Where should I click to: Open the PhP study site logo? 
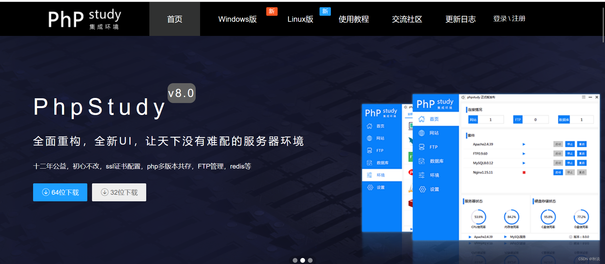pos(84,19)
